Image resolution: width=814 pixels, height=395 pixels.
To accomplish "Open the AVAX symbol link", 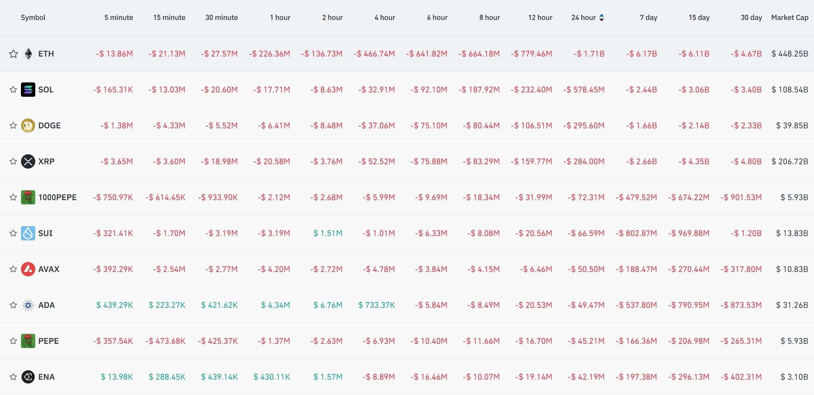I will [x=49, y=269].
